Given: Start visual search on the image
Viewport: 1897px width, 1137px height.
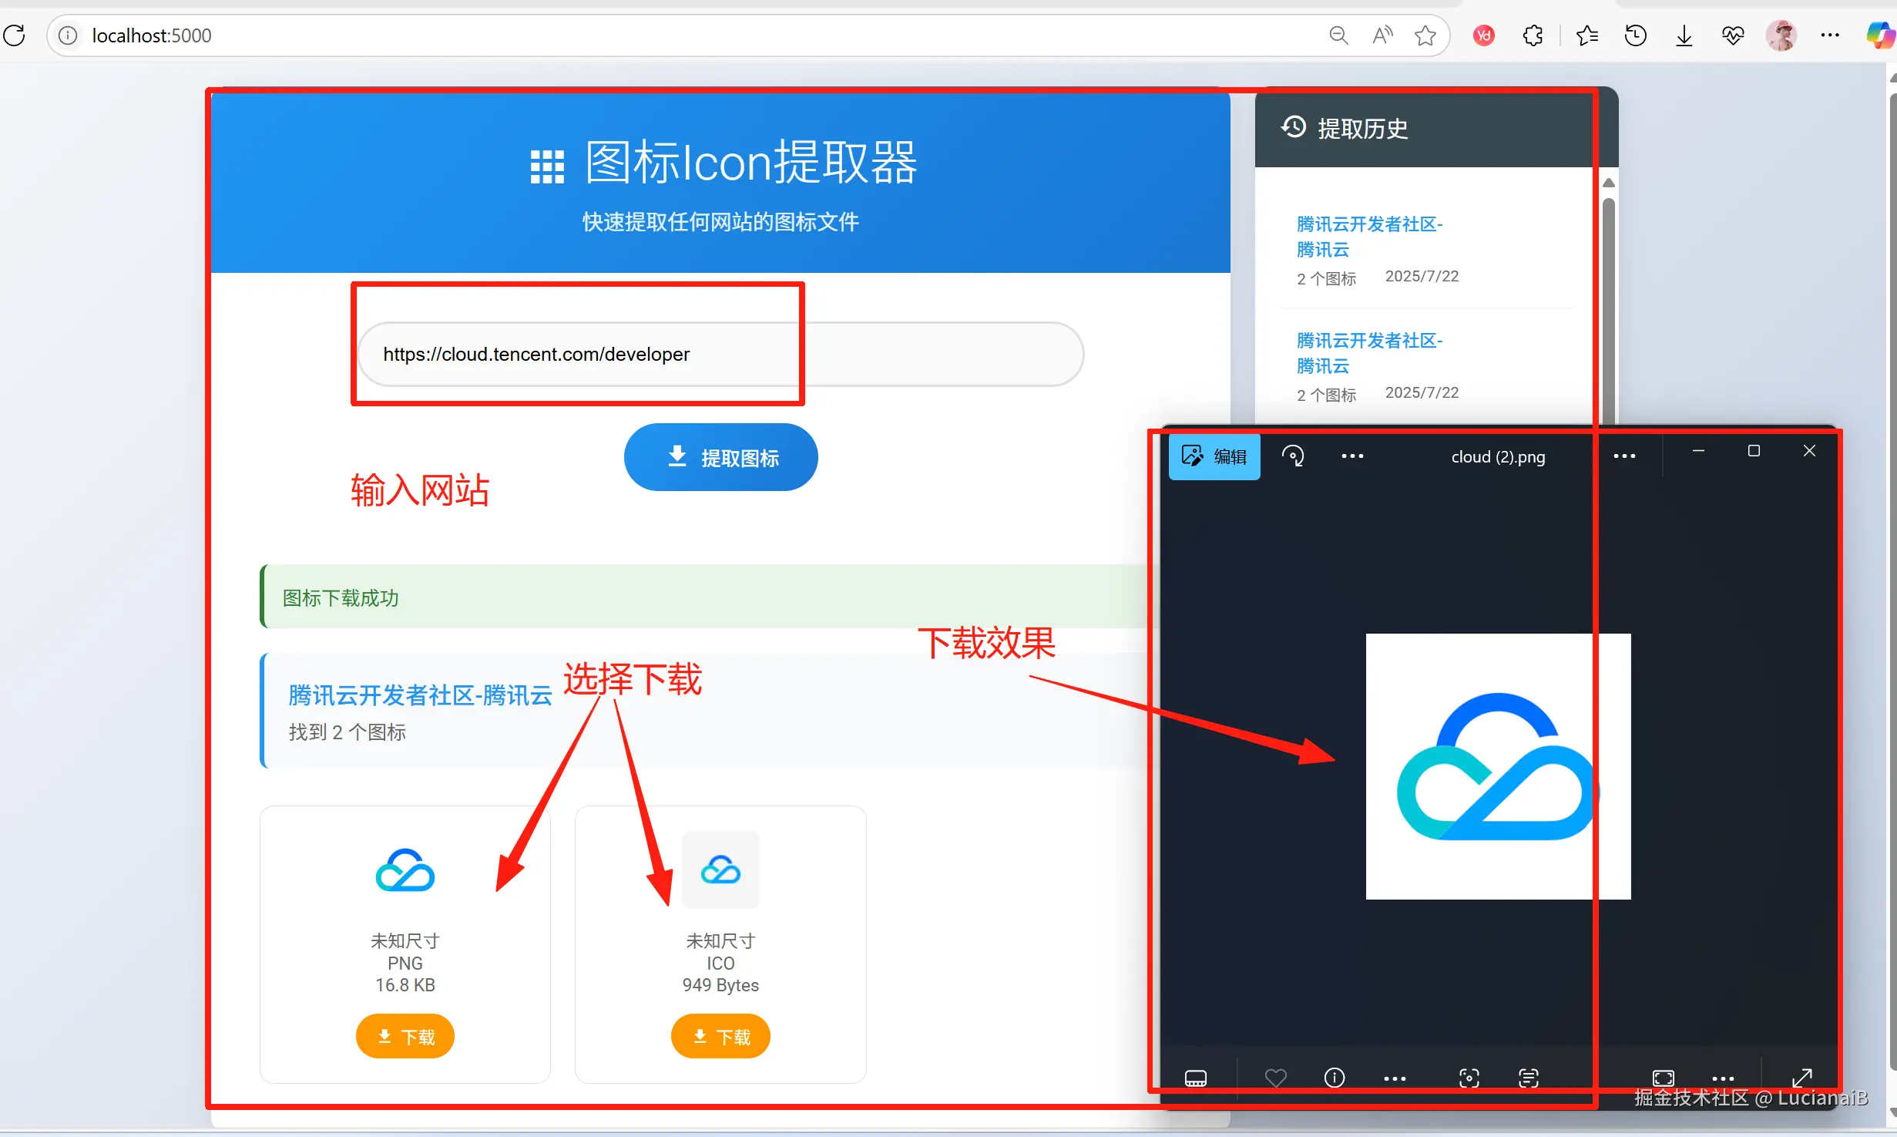Looking at the screenshot, I should pos(1469,1078).
